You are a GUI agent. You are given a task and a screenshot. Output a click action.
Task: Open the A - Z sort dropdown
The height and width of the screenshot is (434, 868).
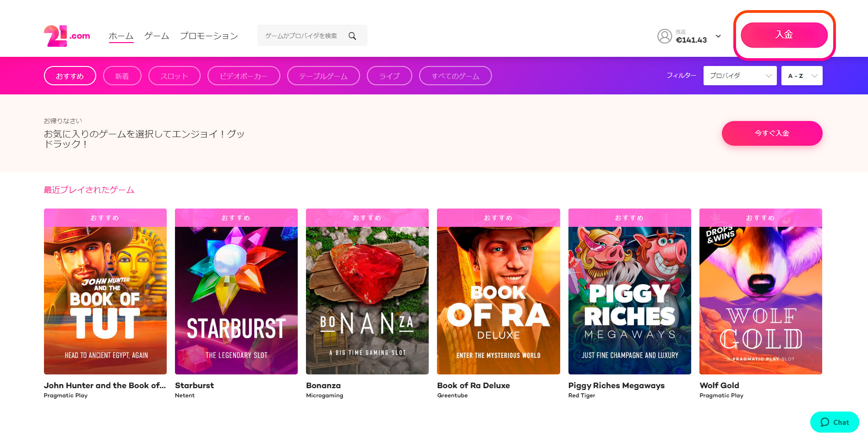802,76
